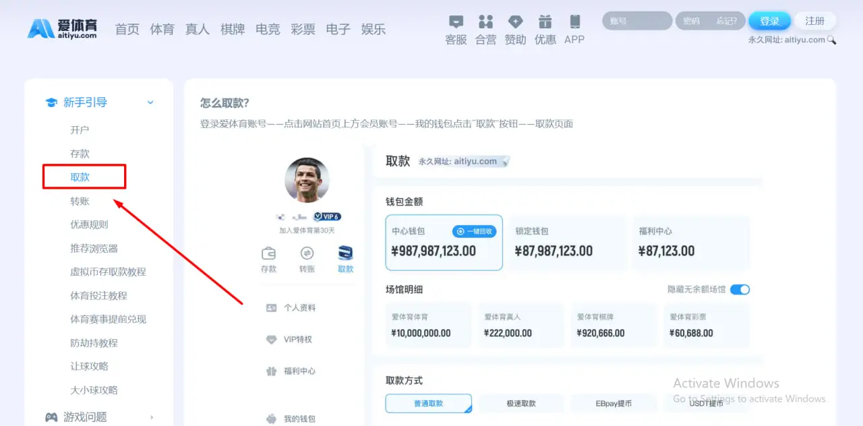
Task: Go to 首页 in top navigation
Action: 127,29
